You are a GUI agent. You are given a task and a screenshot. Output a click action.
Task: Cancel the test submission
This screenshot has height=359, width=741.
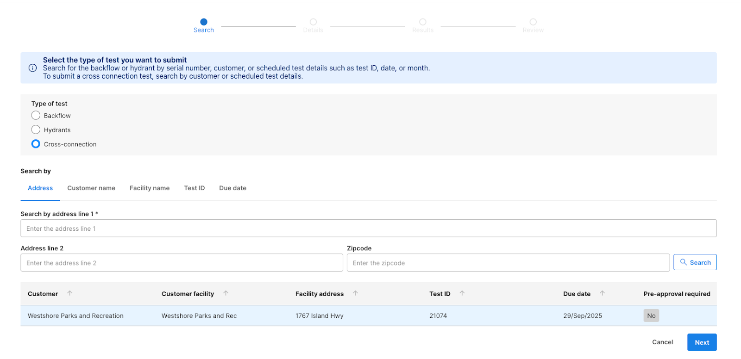662,342
